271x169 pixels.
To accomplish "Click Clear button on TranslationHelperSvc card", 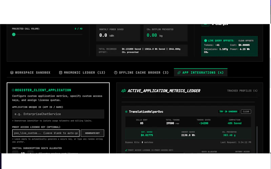I will coord(246,112).
